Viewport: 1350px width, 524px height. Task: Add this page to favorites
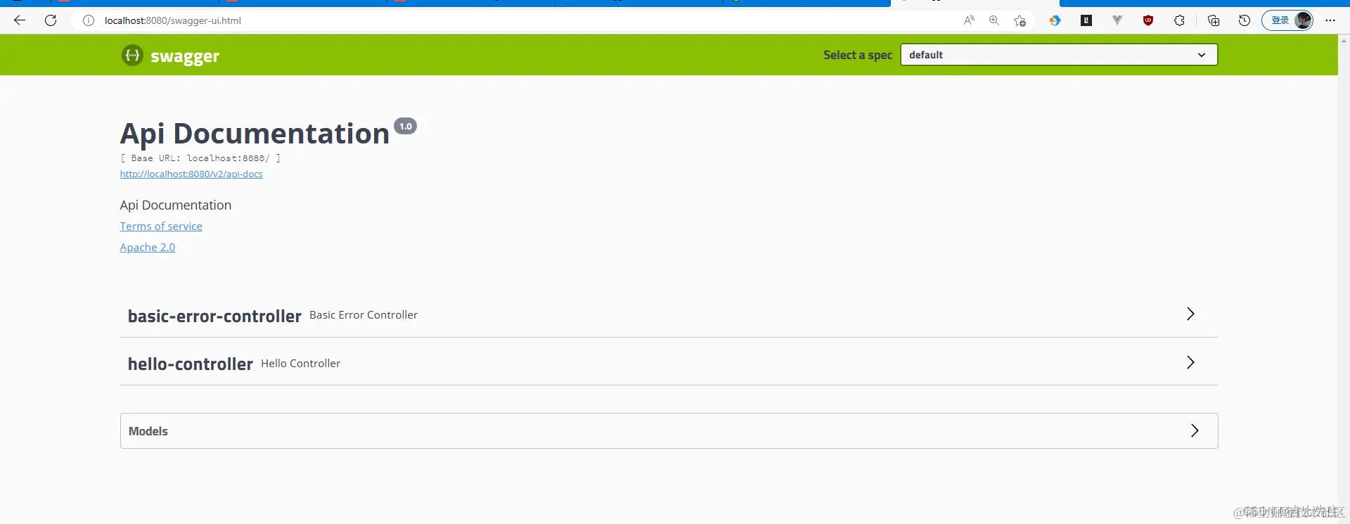(1020, 20)
